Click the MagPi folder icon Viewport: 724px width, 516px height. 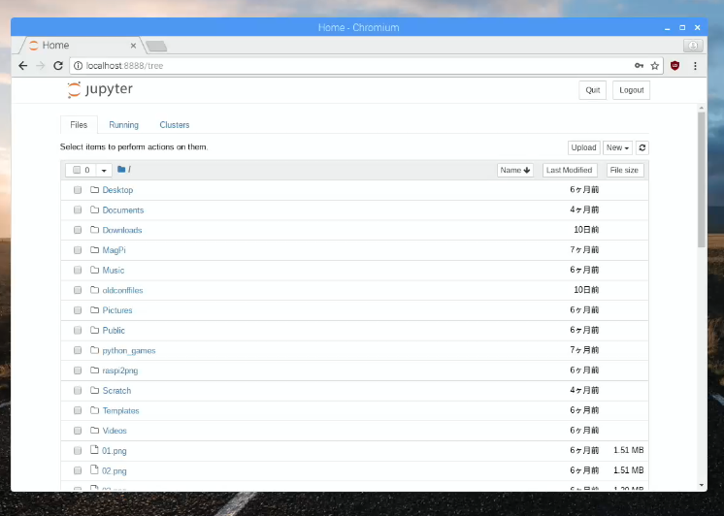pos(95,249)
